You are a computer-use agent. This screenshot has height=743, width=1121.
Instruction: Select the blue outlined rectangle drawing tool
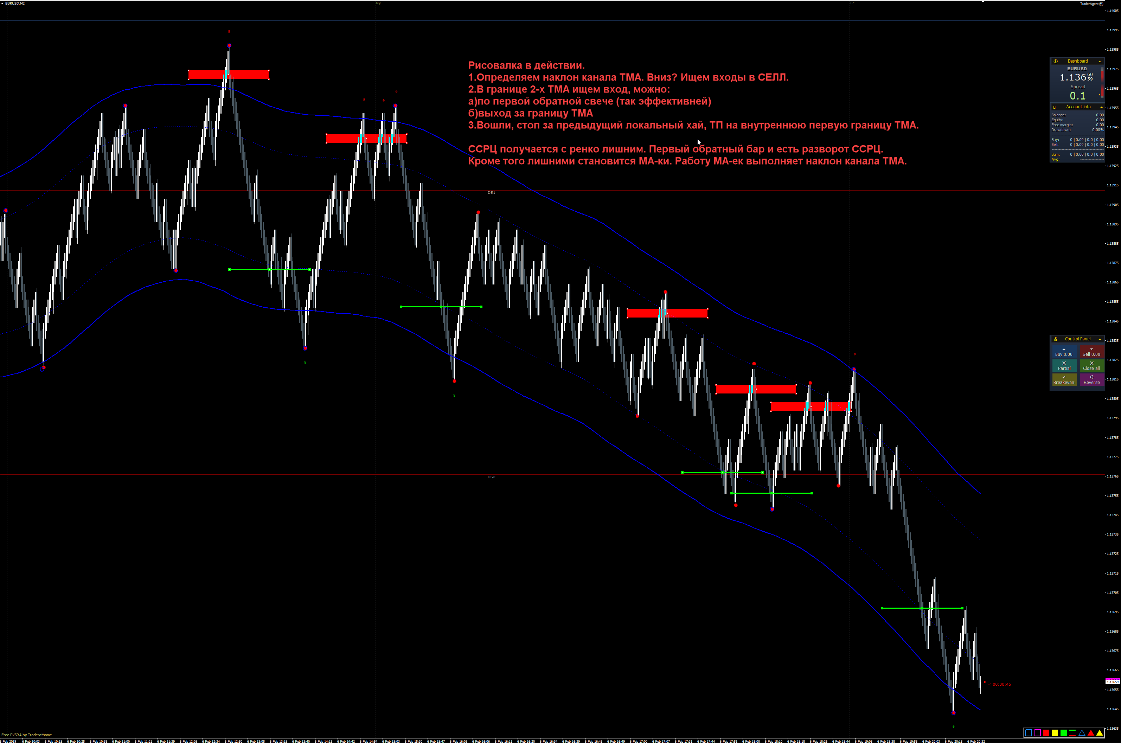click(1028, 732)
